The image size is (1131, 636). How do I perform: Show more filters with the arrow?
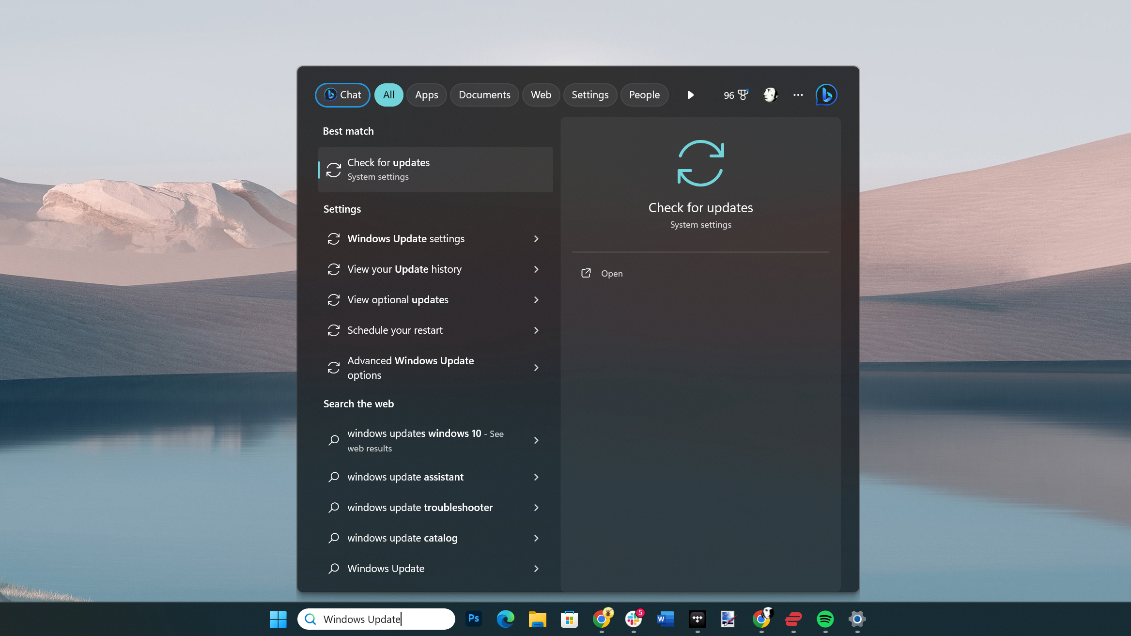(691, 95)
